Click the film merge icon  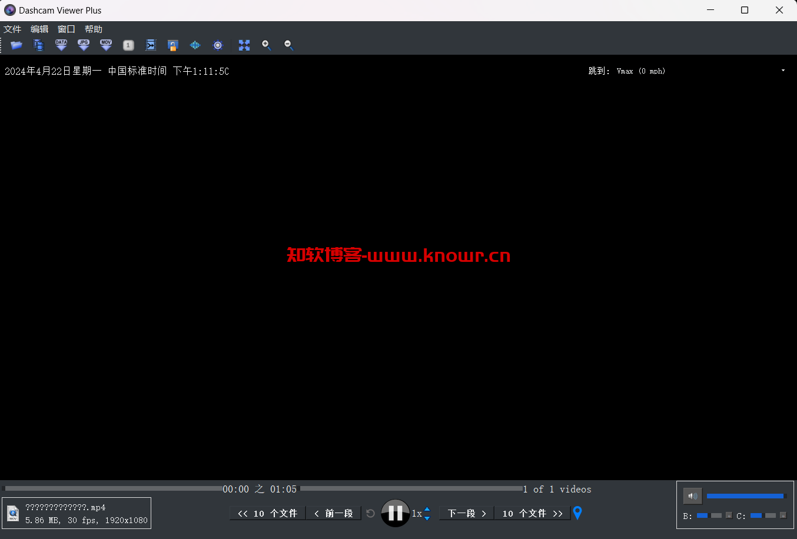[x=151, y=45]
